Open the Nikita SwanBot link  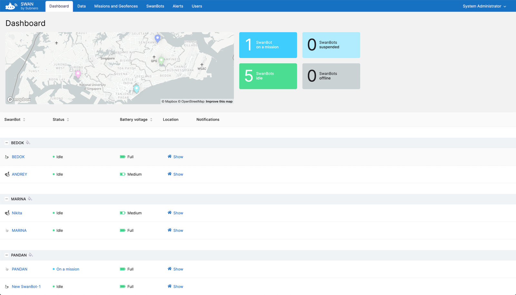17,213
